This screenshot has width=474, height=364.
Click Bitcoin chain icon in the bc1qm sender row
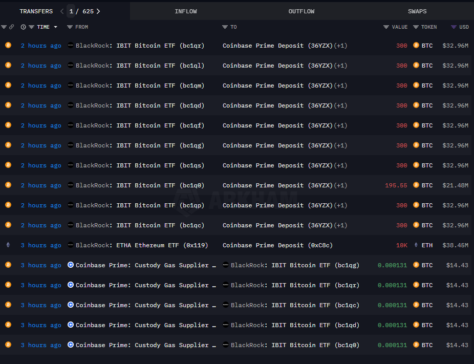click(8, 85)
